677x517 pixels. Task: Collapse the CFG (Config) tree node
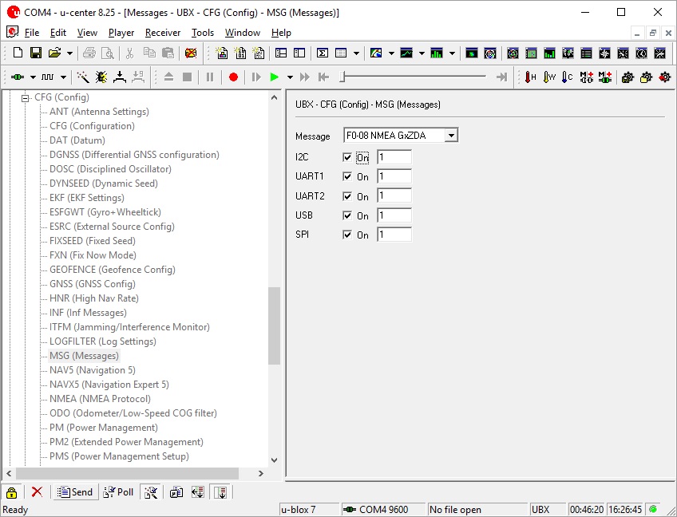click(x=25, y=98)
